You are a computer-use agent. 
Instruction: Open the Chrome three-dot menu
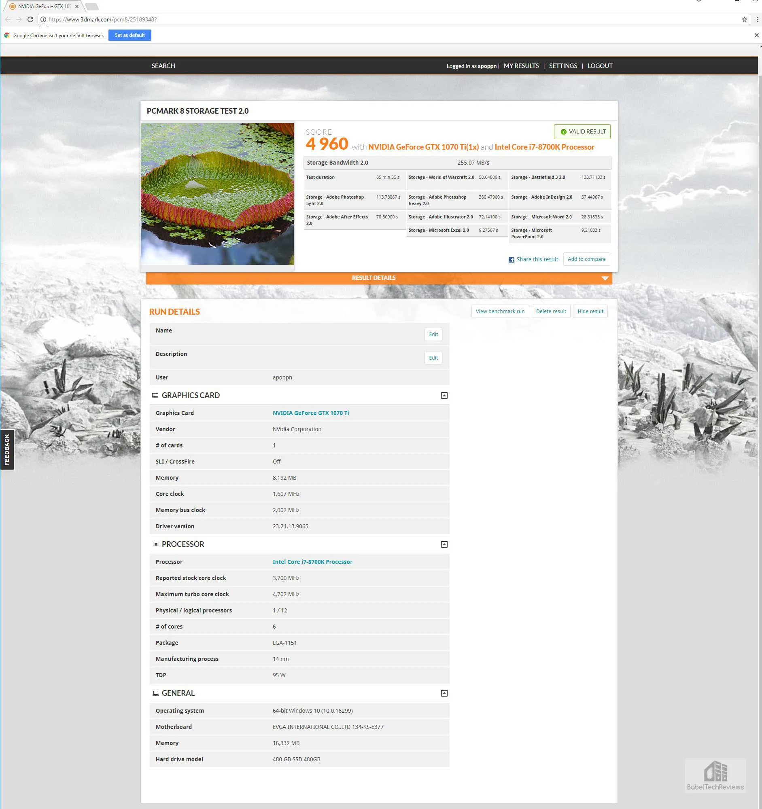point(757,19)
